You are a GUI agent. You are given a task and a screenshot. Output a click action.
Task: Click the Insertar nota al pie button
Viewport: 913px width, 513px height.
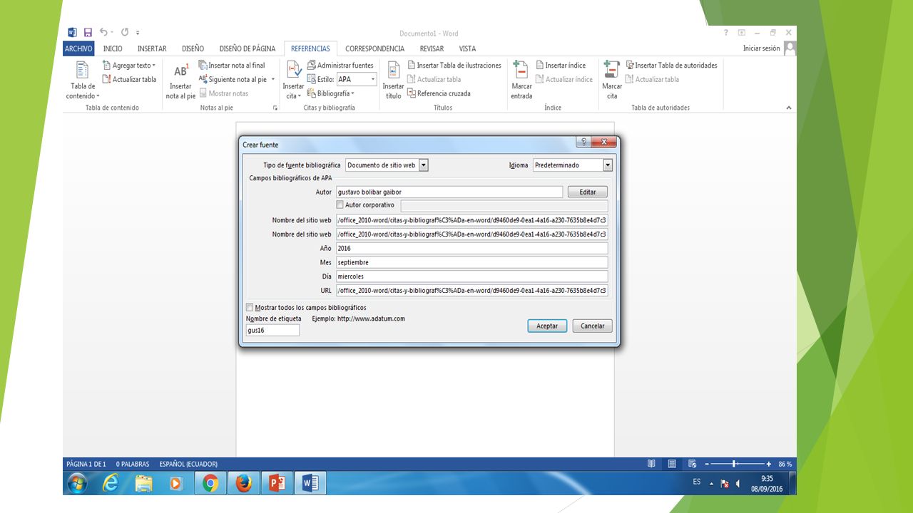click(x=180, y=81)
